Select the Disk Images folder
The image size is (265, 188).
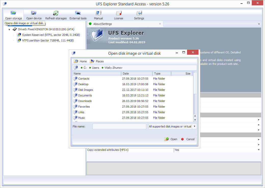tap(85, 90)
